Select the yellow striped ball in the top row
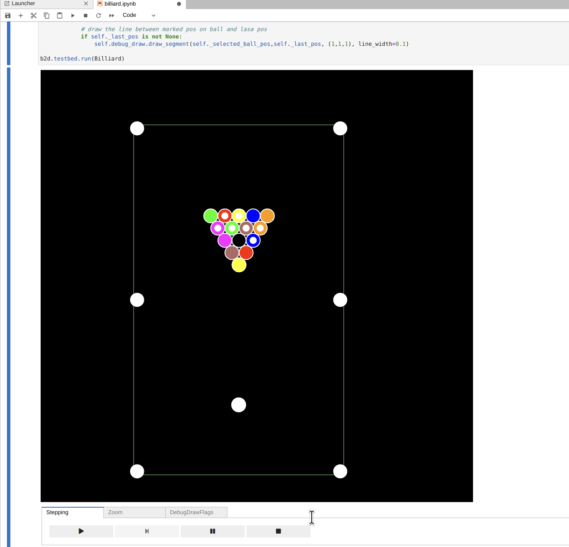This screenshot has width=569, height=547. point(239,216)
